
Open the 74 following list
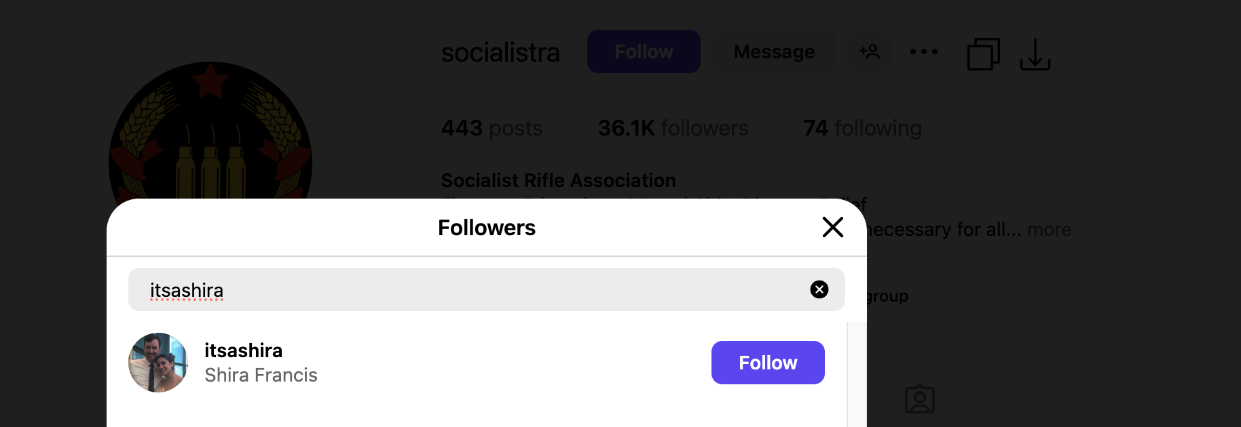pos(862,128)
